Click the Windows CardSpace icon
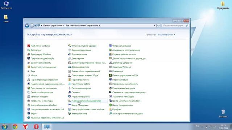The width and height of the screenshot is (232, 130). coord(110,46)
